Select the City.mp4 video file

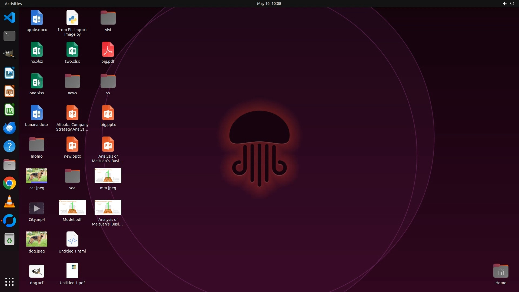[37, 208]
